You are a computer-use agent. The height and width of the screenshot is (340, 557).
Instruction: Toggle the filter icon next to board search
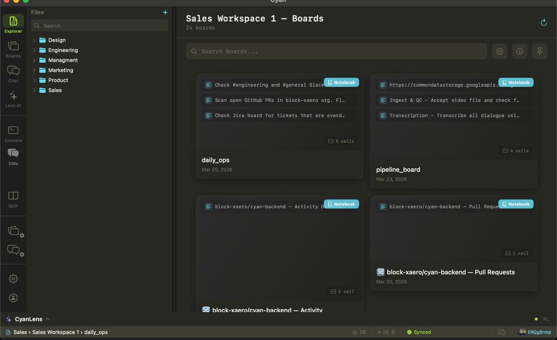click(500, 51)
